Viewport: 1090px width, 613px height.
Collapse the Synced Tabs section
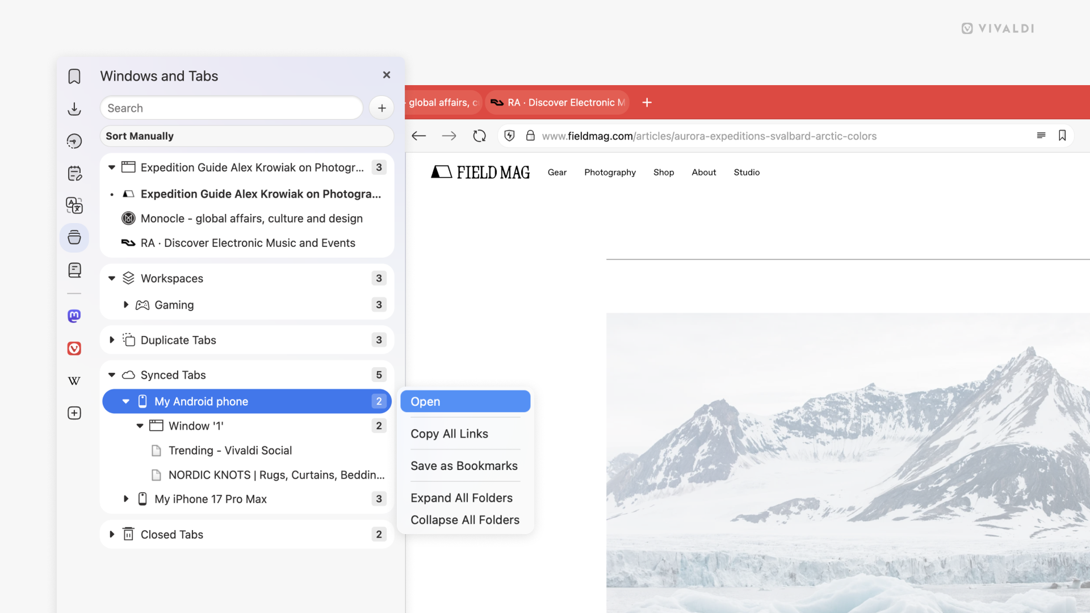112,375
